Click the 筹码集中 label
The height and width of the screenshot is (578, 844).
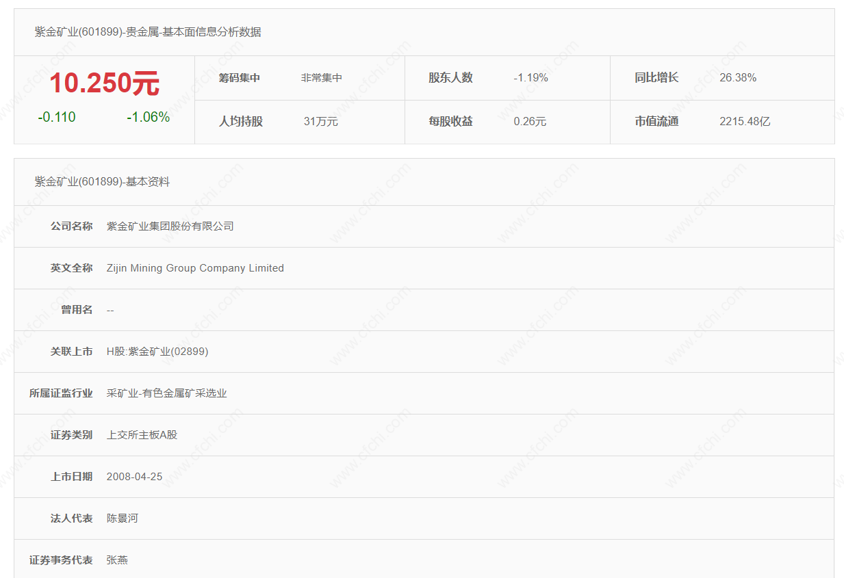240,78
